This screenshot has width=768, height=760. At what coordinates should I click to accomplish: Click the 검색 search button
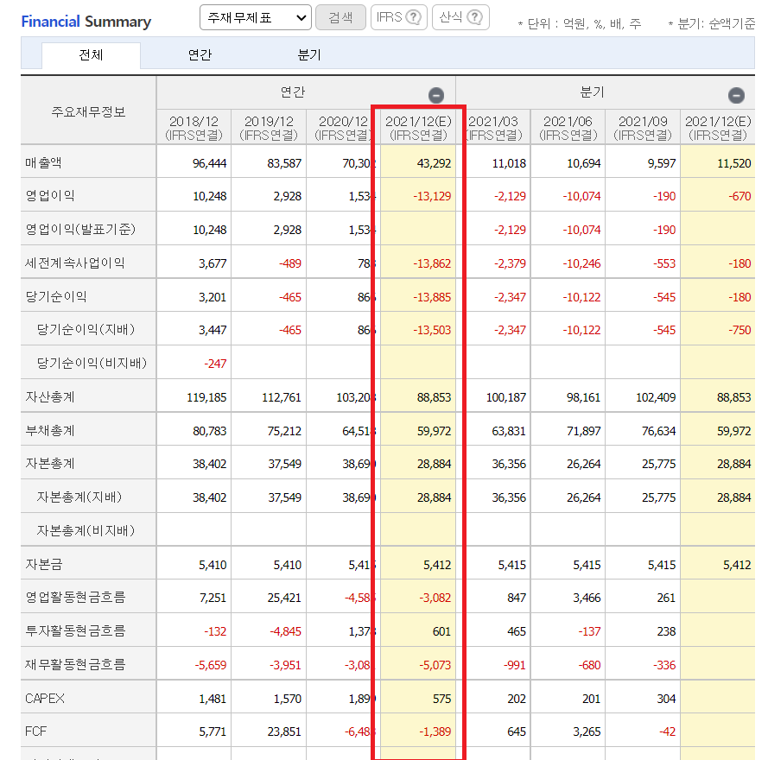click(x=340, y=17)
